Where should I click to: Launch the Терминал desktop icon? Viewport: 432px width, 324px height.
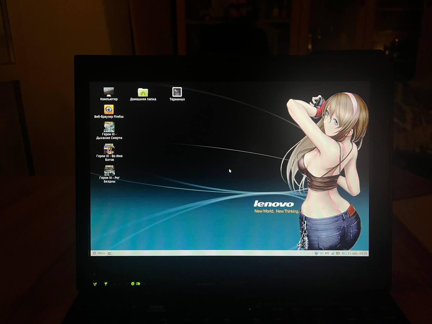point(177,92)
